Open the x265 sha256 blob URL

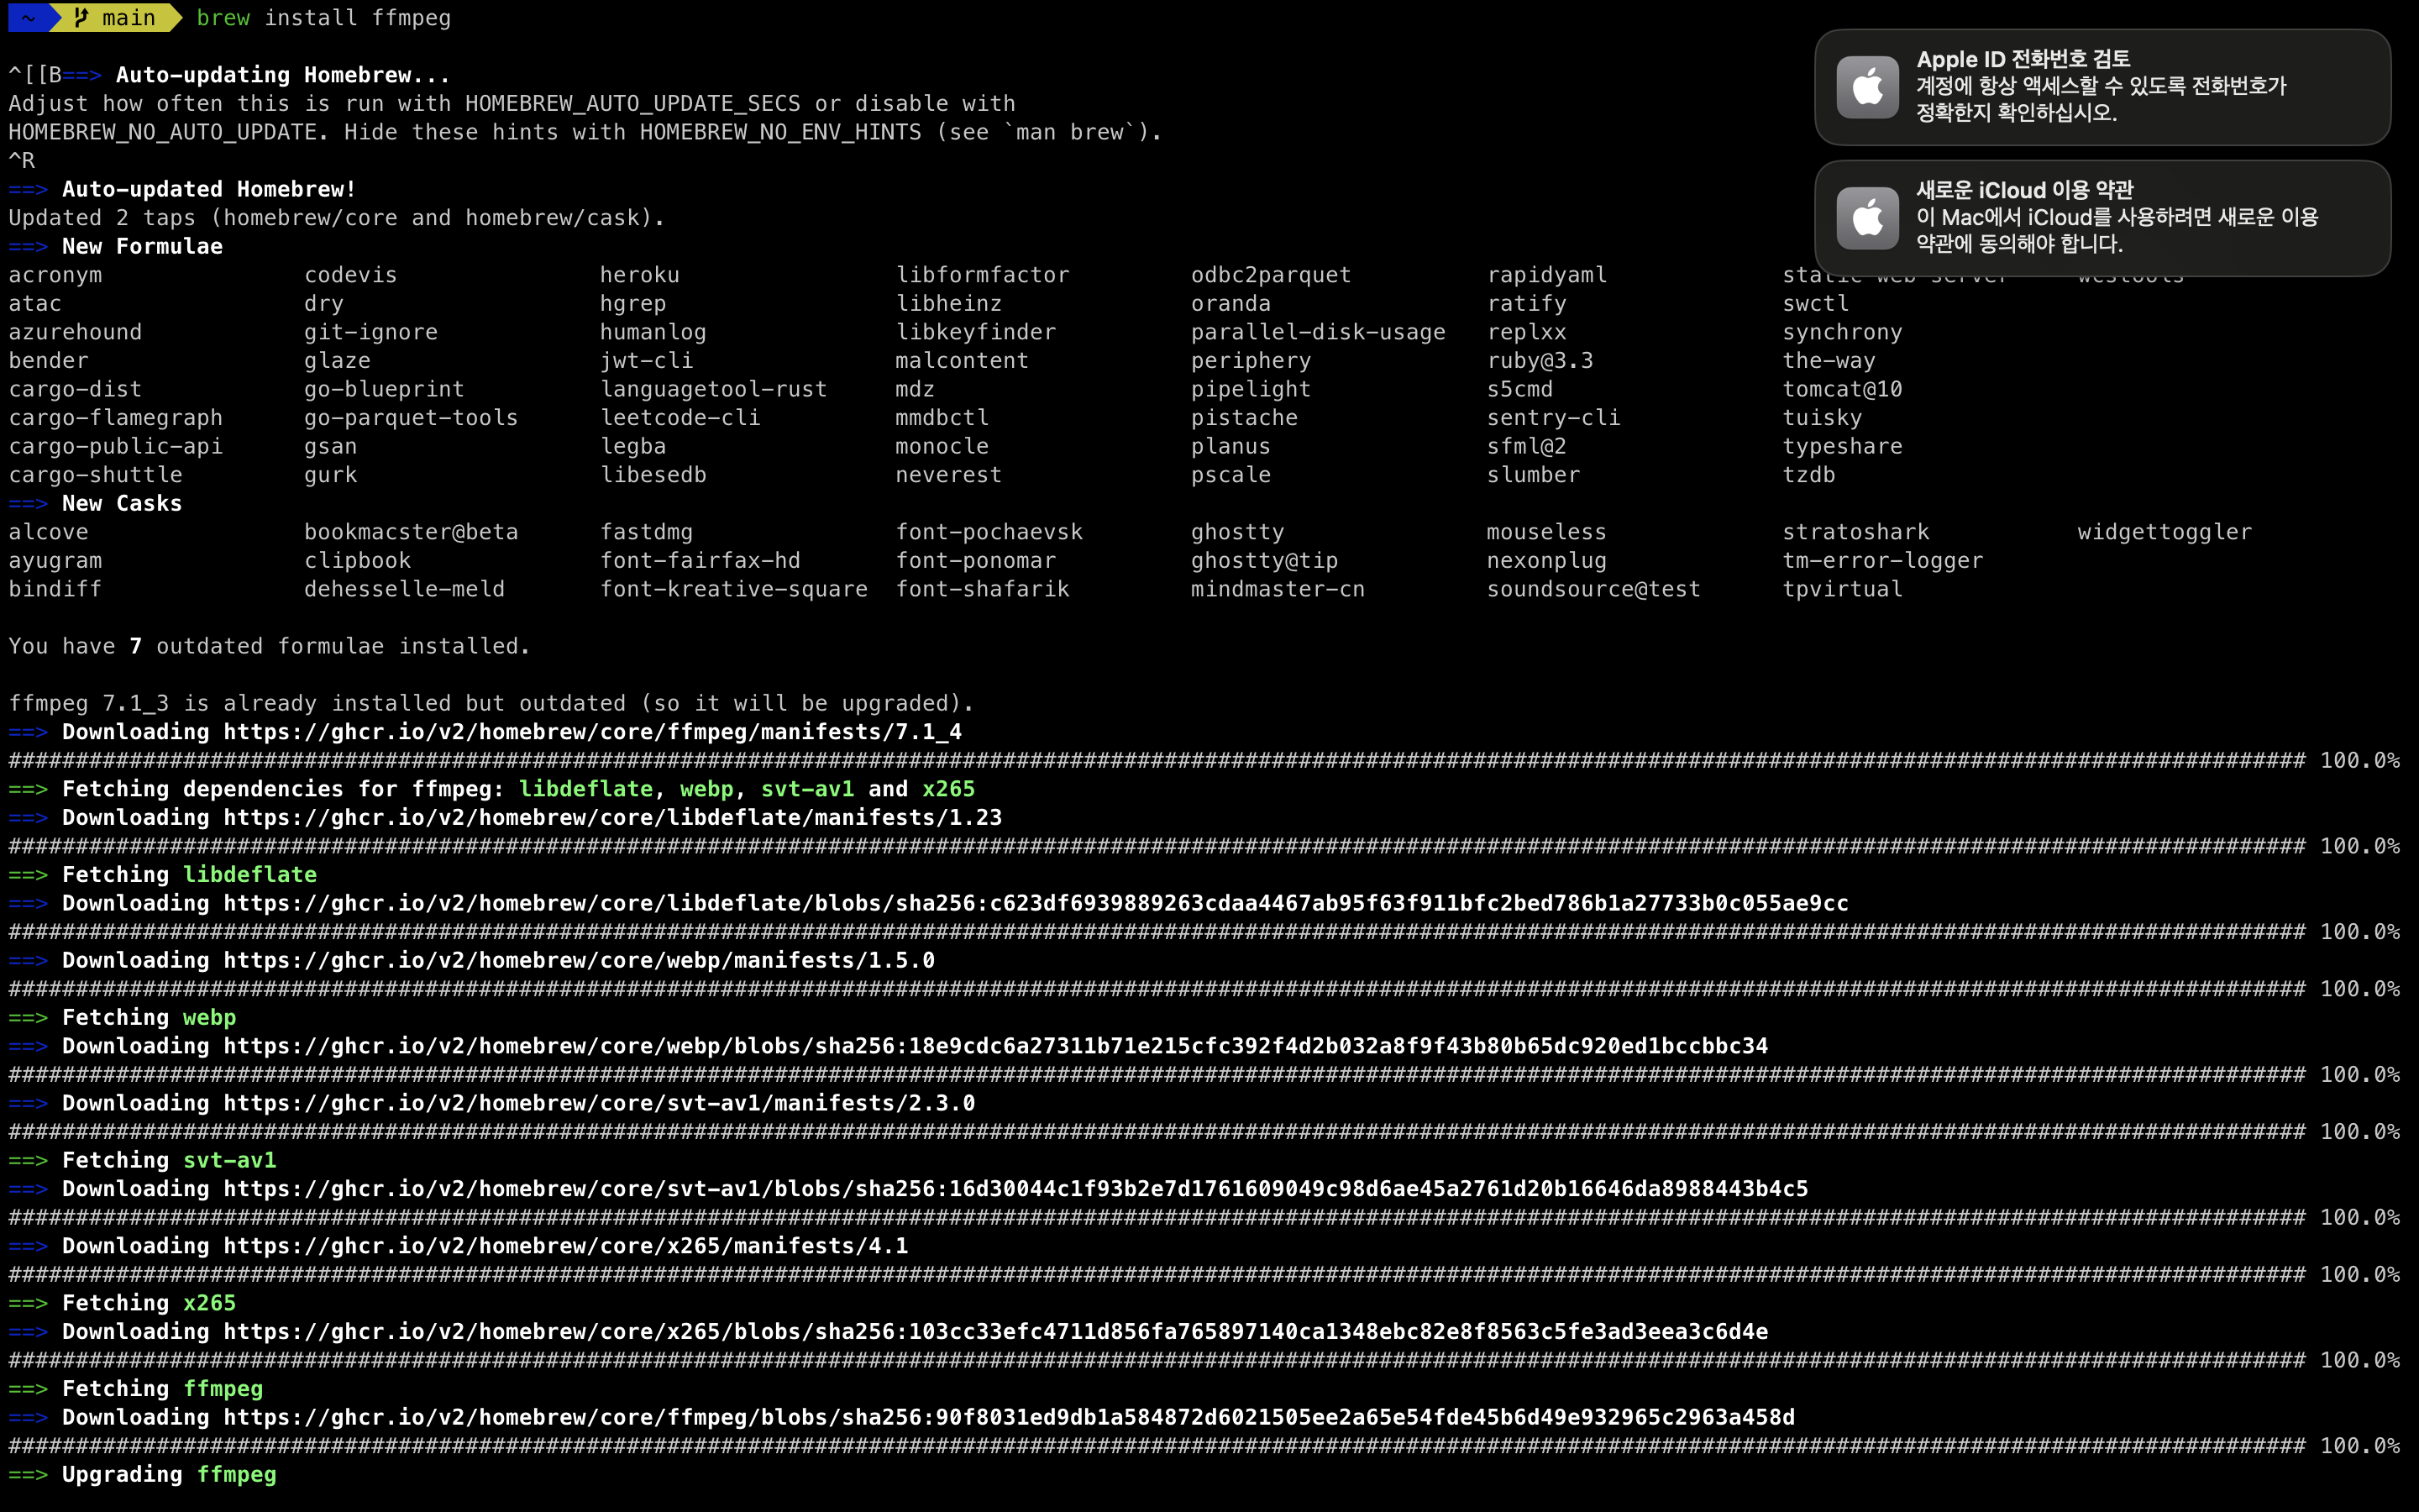coord(995,1332)
